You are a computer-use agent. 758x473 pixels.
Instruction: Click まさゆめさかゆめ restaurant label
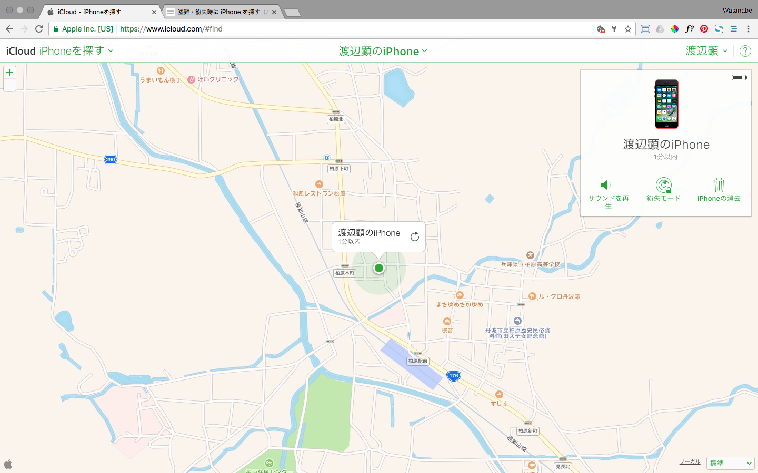coord(460,304)
